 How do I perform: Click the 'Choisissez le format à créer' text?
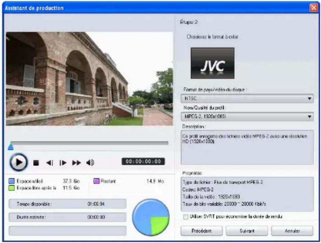[x=213, y=37]
